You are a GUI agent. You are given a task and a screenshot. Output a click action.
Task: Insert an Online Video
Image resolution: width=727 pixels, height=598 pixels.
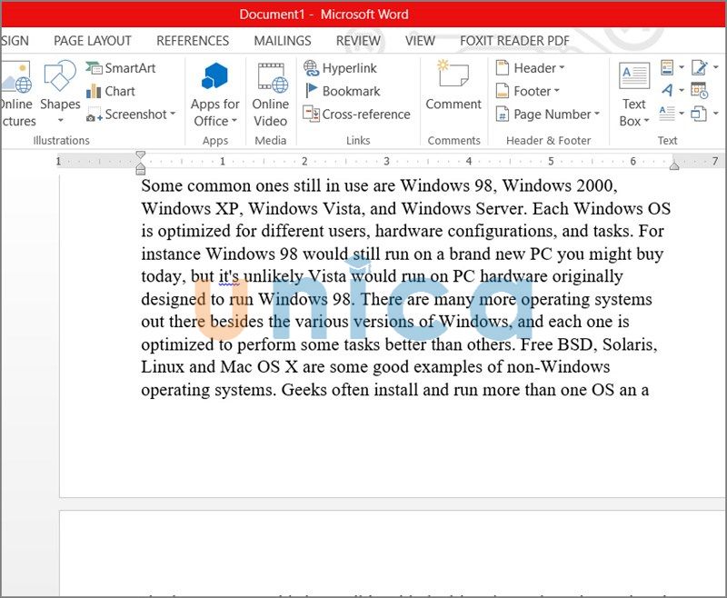coord(270,95)
